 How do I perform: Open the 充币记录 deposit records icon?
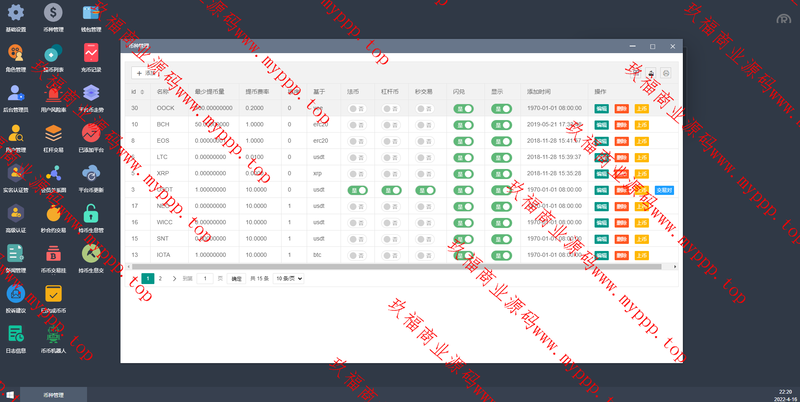91,54
